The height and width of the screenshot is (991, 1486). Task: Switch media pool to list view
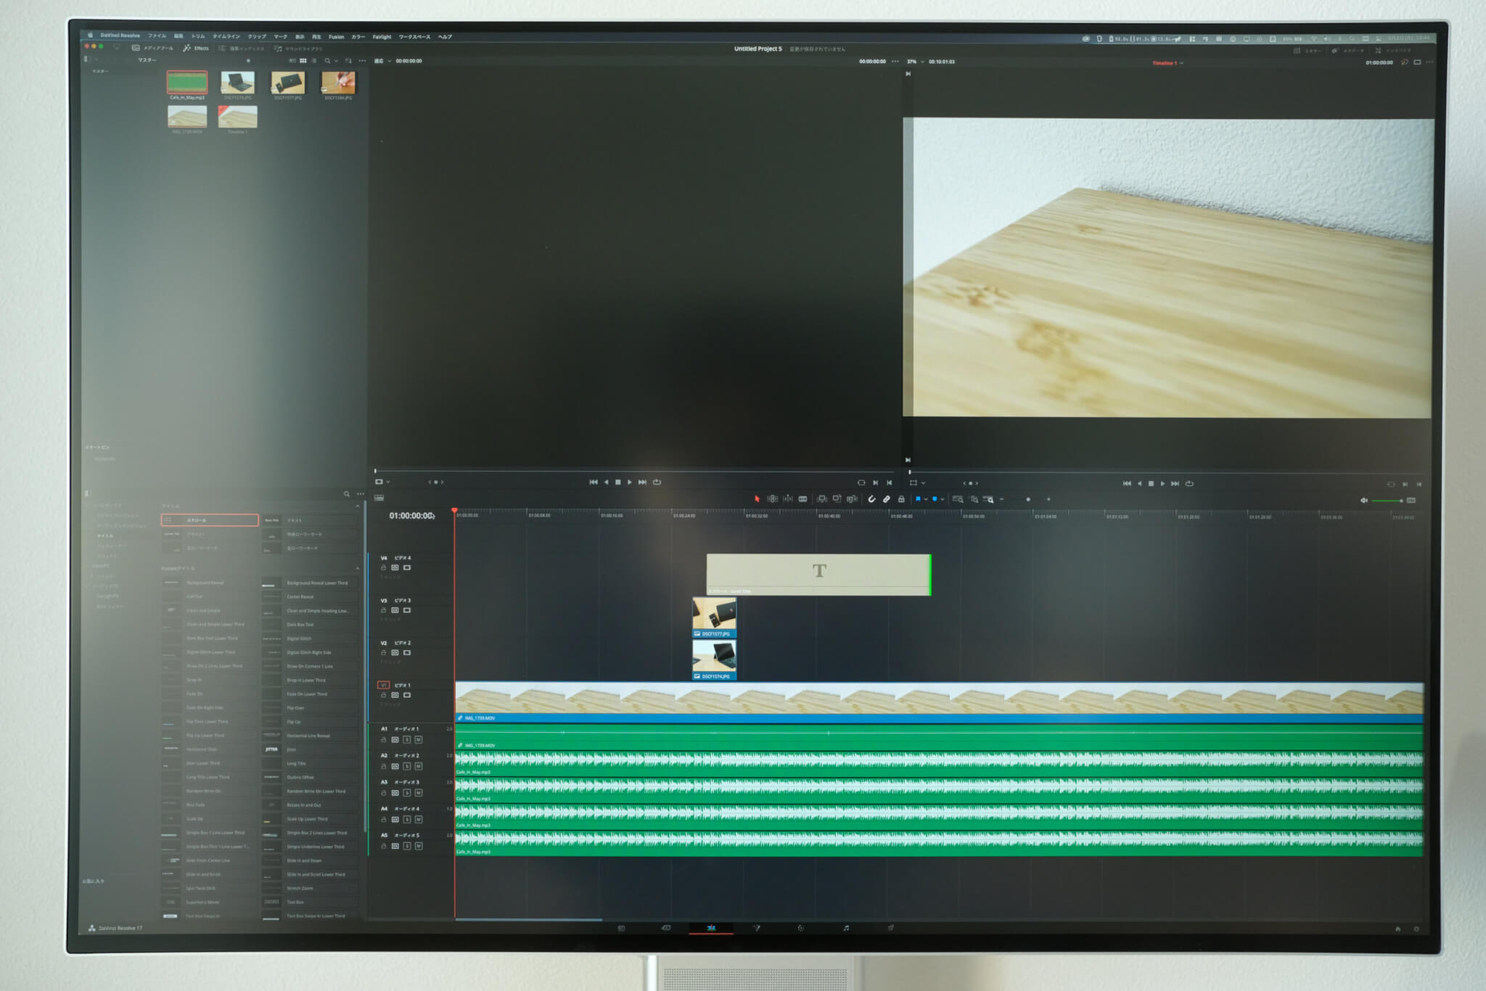pyautogui.click(x=313, y=61)
